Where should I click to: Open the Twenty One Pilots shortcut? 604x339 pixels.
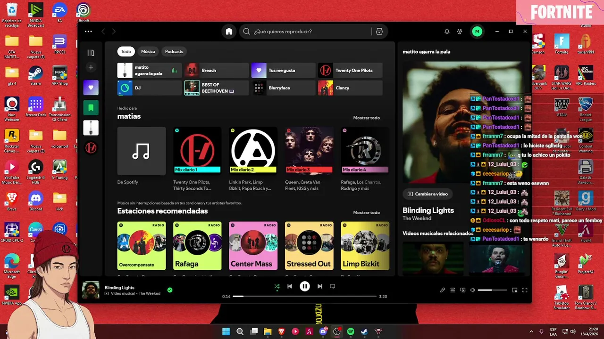(350, 70)
